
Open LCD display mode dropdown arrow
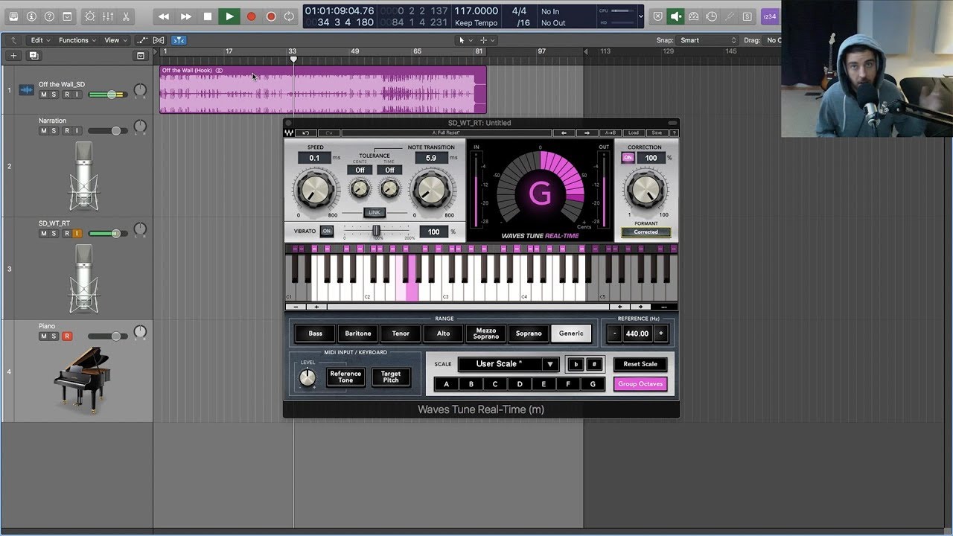click(640, 16)
